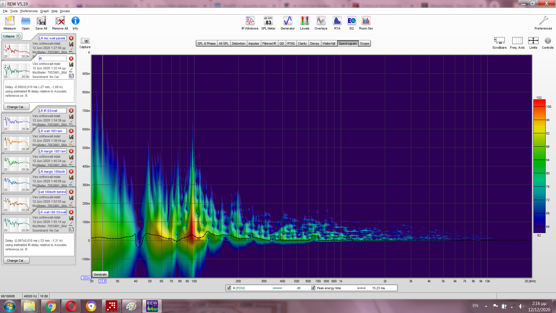Screen dimensions: 556x313
Task: Switch to Impulse tab
Action: tap(254, 43)
